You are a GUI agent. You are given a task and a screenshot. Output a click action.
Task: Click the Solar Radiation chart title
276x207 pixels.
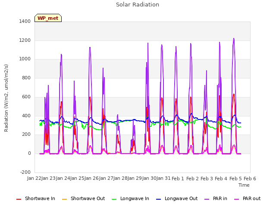pyautogui.click(x=138, y=5)
